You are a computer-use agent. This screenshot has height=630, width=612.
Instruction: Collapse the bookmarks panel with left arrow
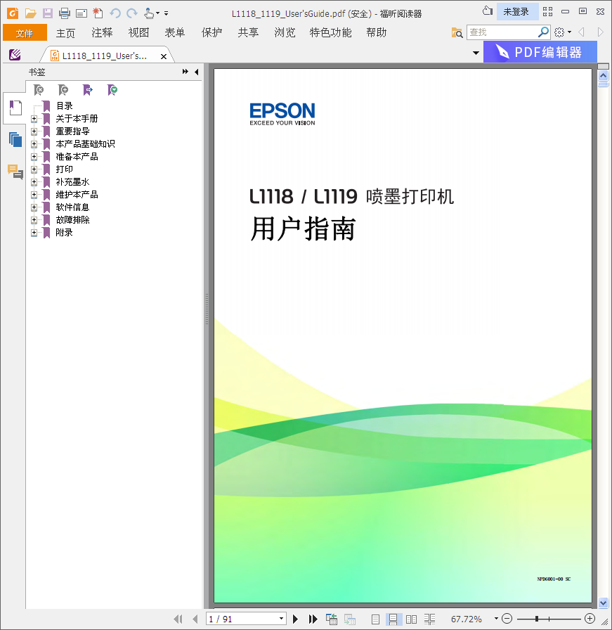[x=196, y=72]
